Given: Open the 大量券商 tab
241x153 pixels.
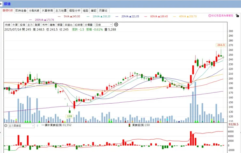Looking at the screenshot, I should [x=47, y=11].
